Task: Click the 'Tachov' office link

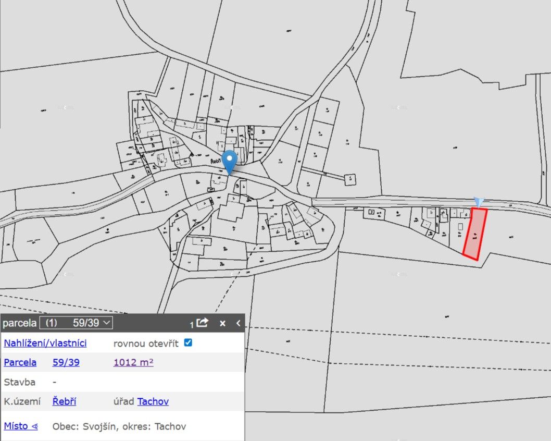Action: [x=153, y=401]
